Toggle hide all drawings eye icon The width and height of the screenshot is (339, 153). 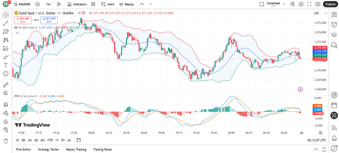(6, 129)
